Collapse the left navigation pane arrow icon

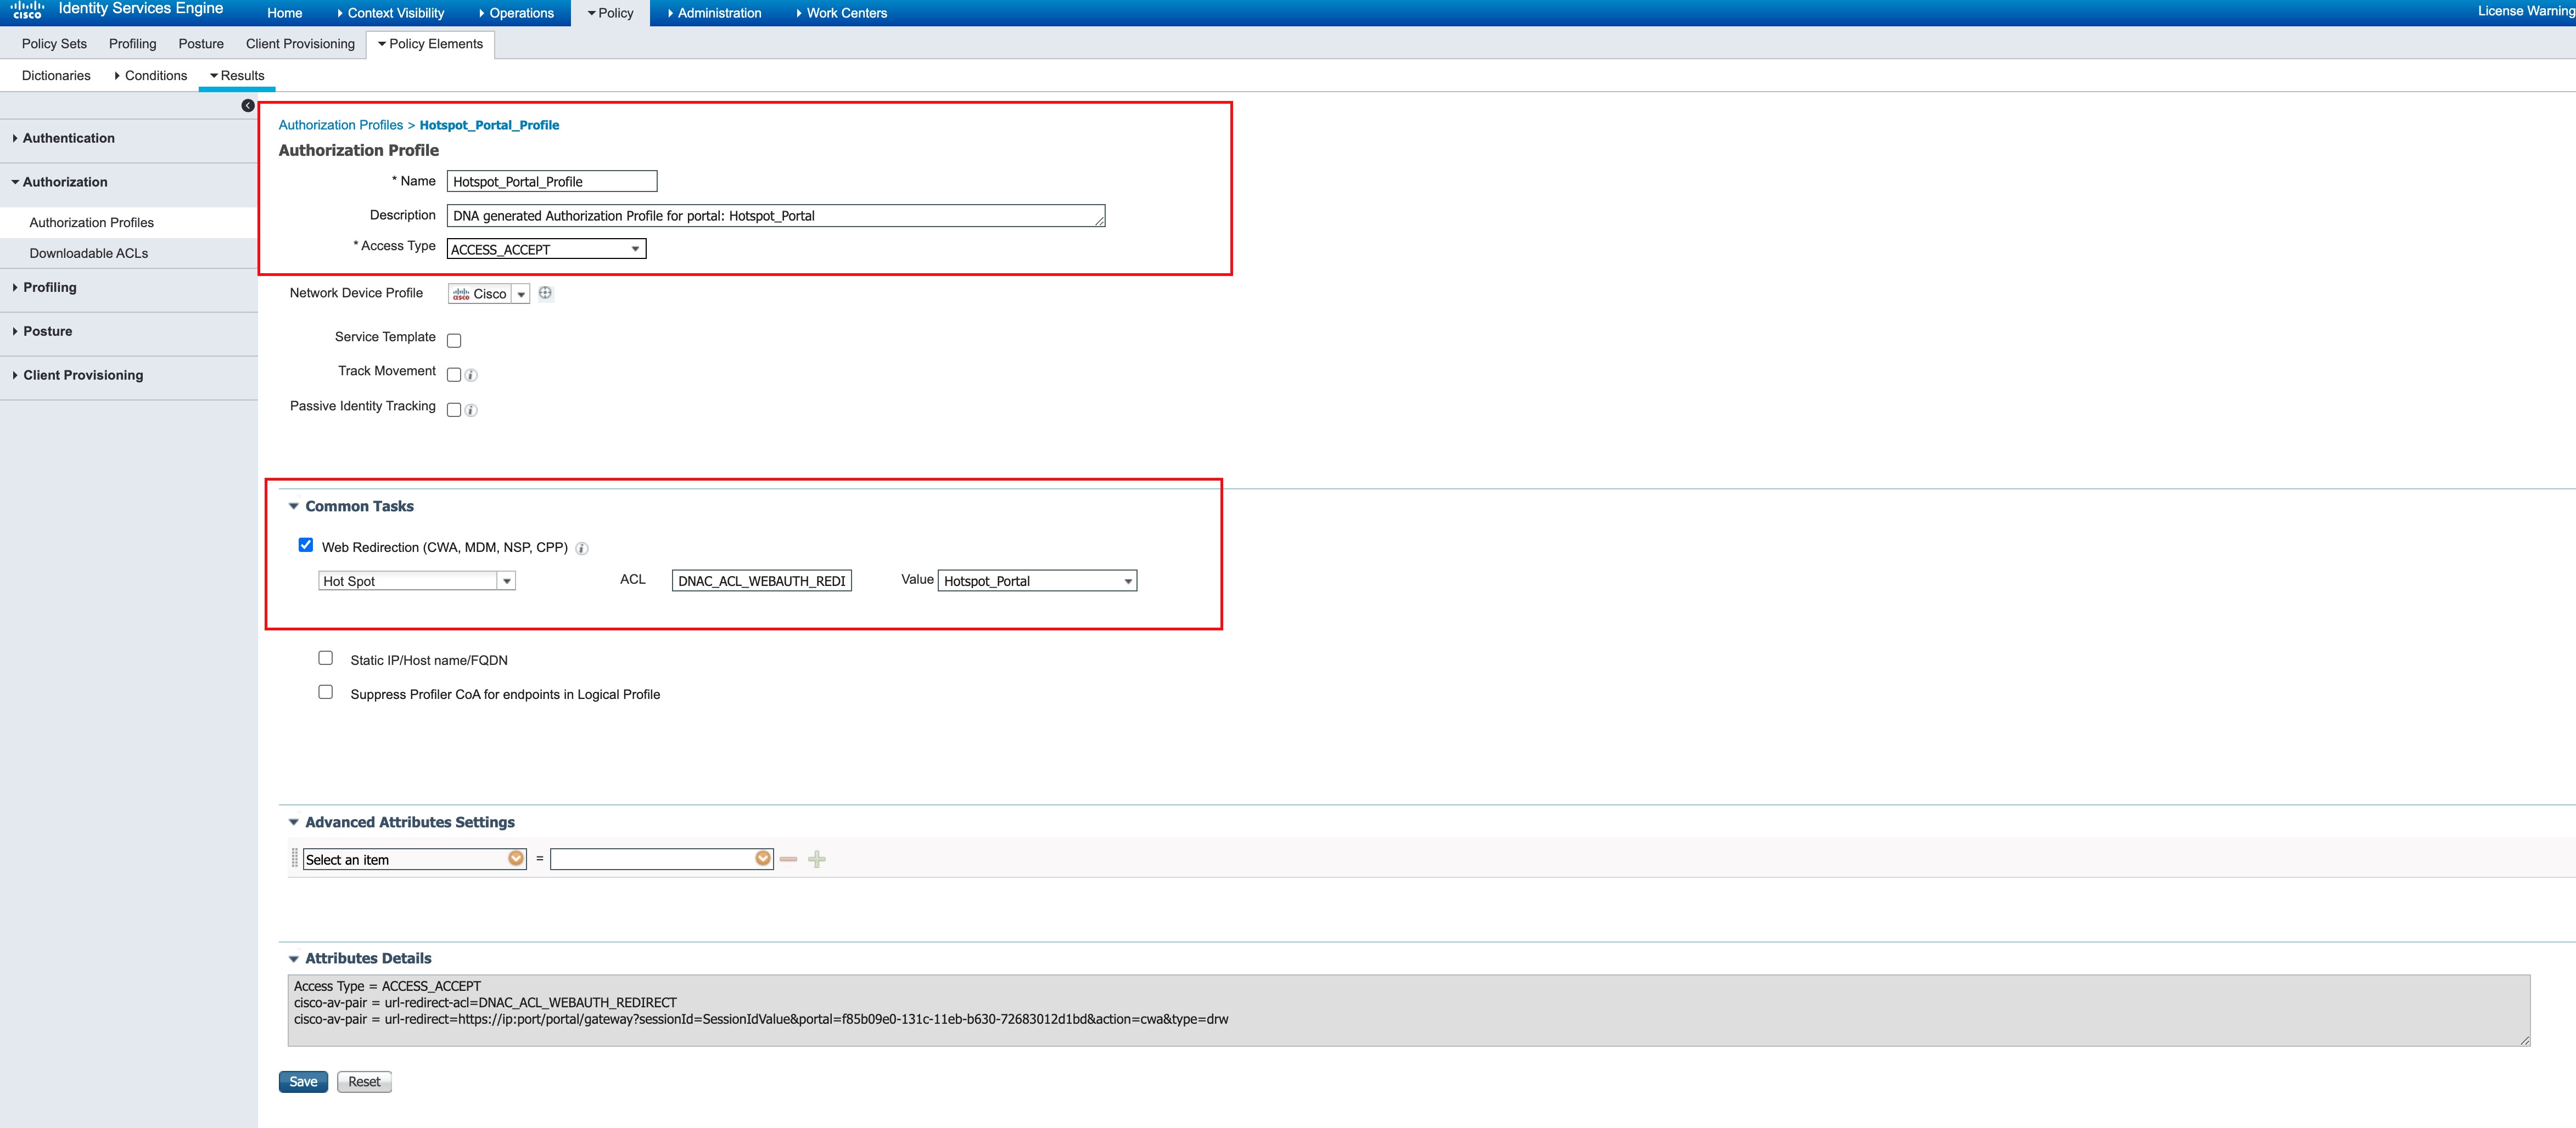tap(248, 106)
